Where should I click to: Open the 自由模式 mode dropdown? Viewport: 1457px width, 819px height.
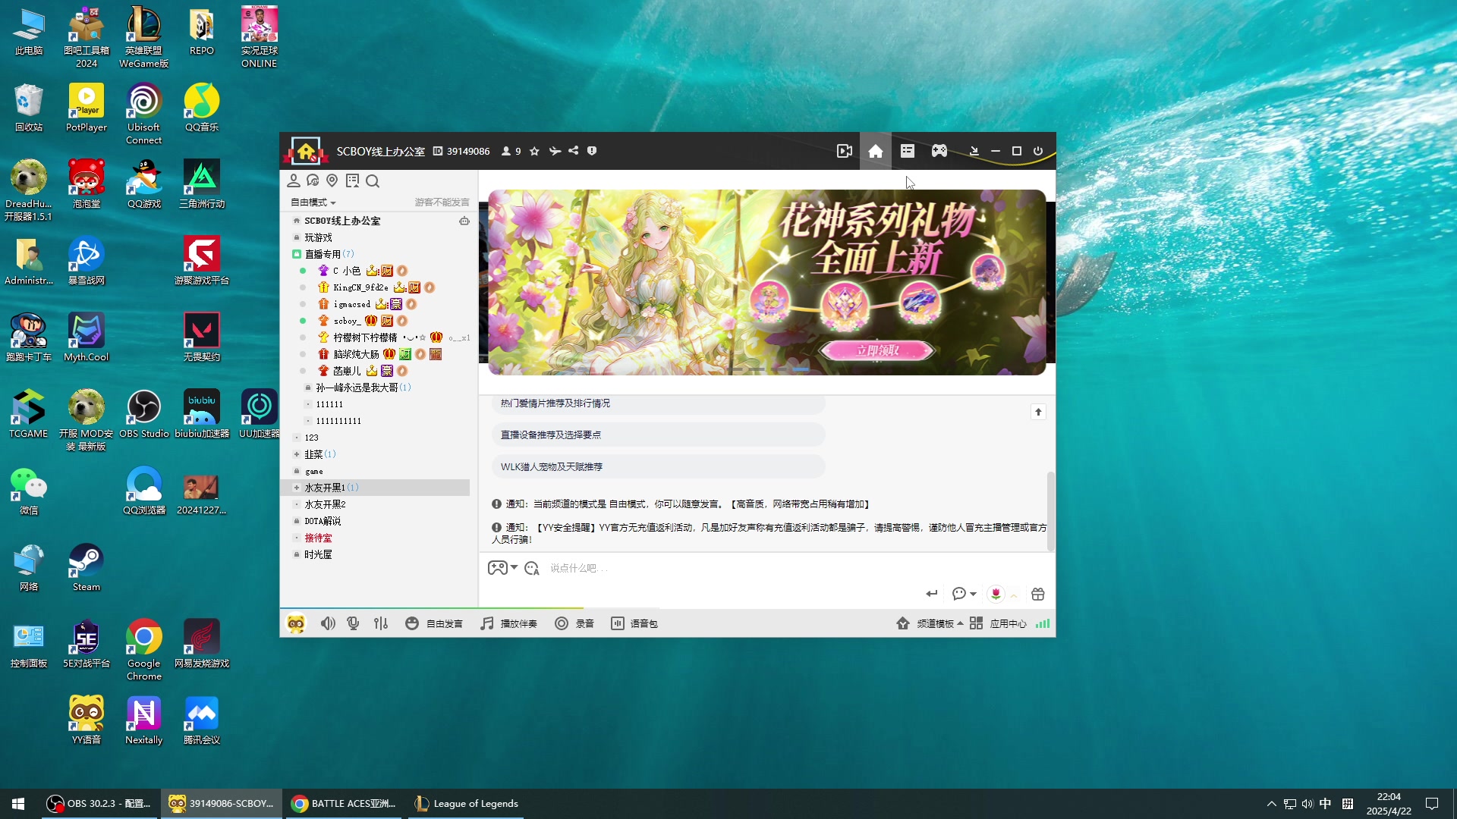[313, 202]
